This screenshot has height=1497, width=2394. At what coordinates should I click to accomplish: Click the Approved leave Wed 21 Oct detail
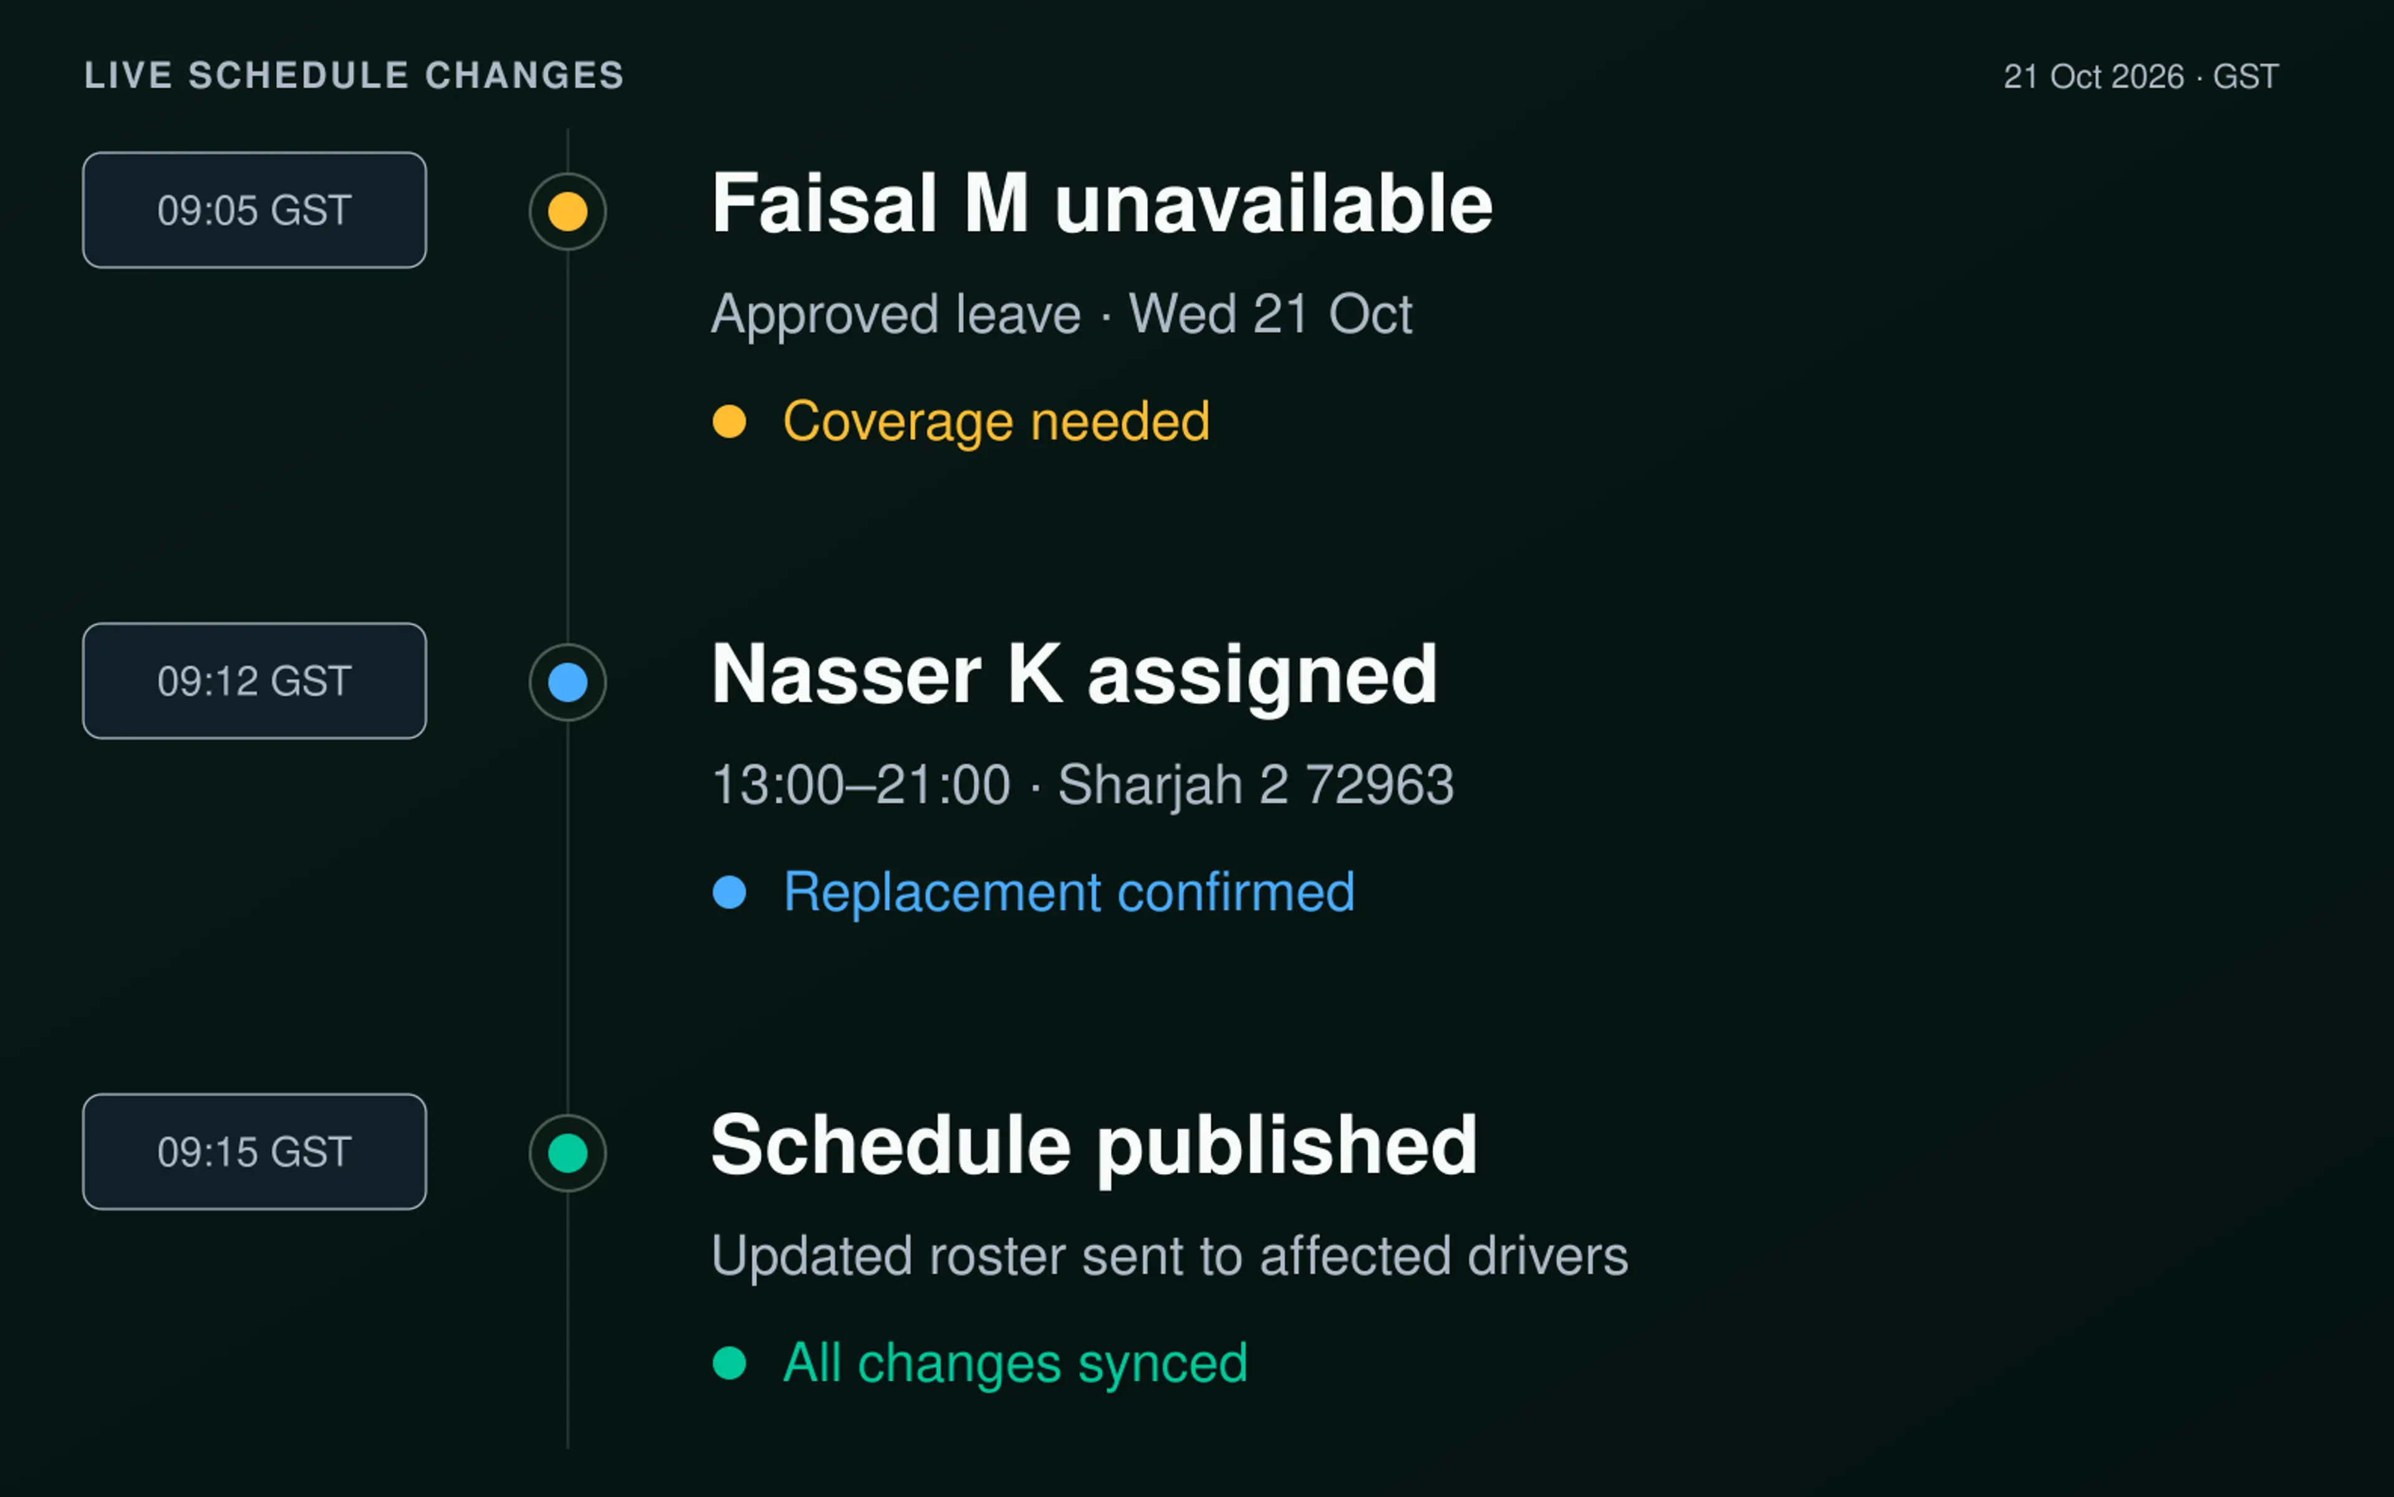coord(1061,315)
